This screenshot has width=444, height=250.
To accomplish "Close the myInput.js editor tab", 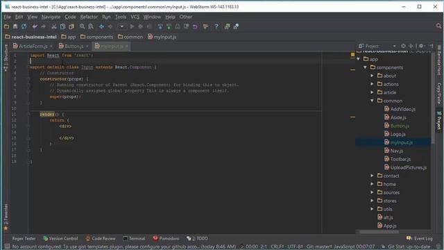I will [127, 46].
